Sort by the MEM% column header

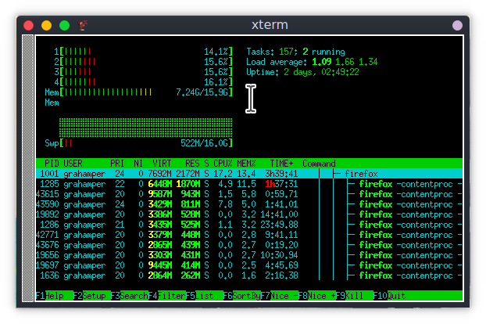(x=247, y=164)
